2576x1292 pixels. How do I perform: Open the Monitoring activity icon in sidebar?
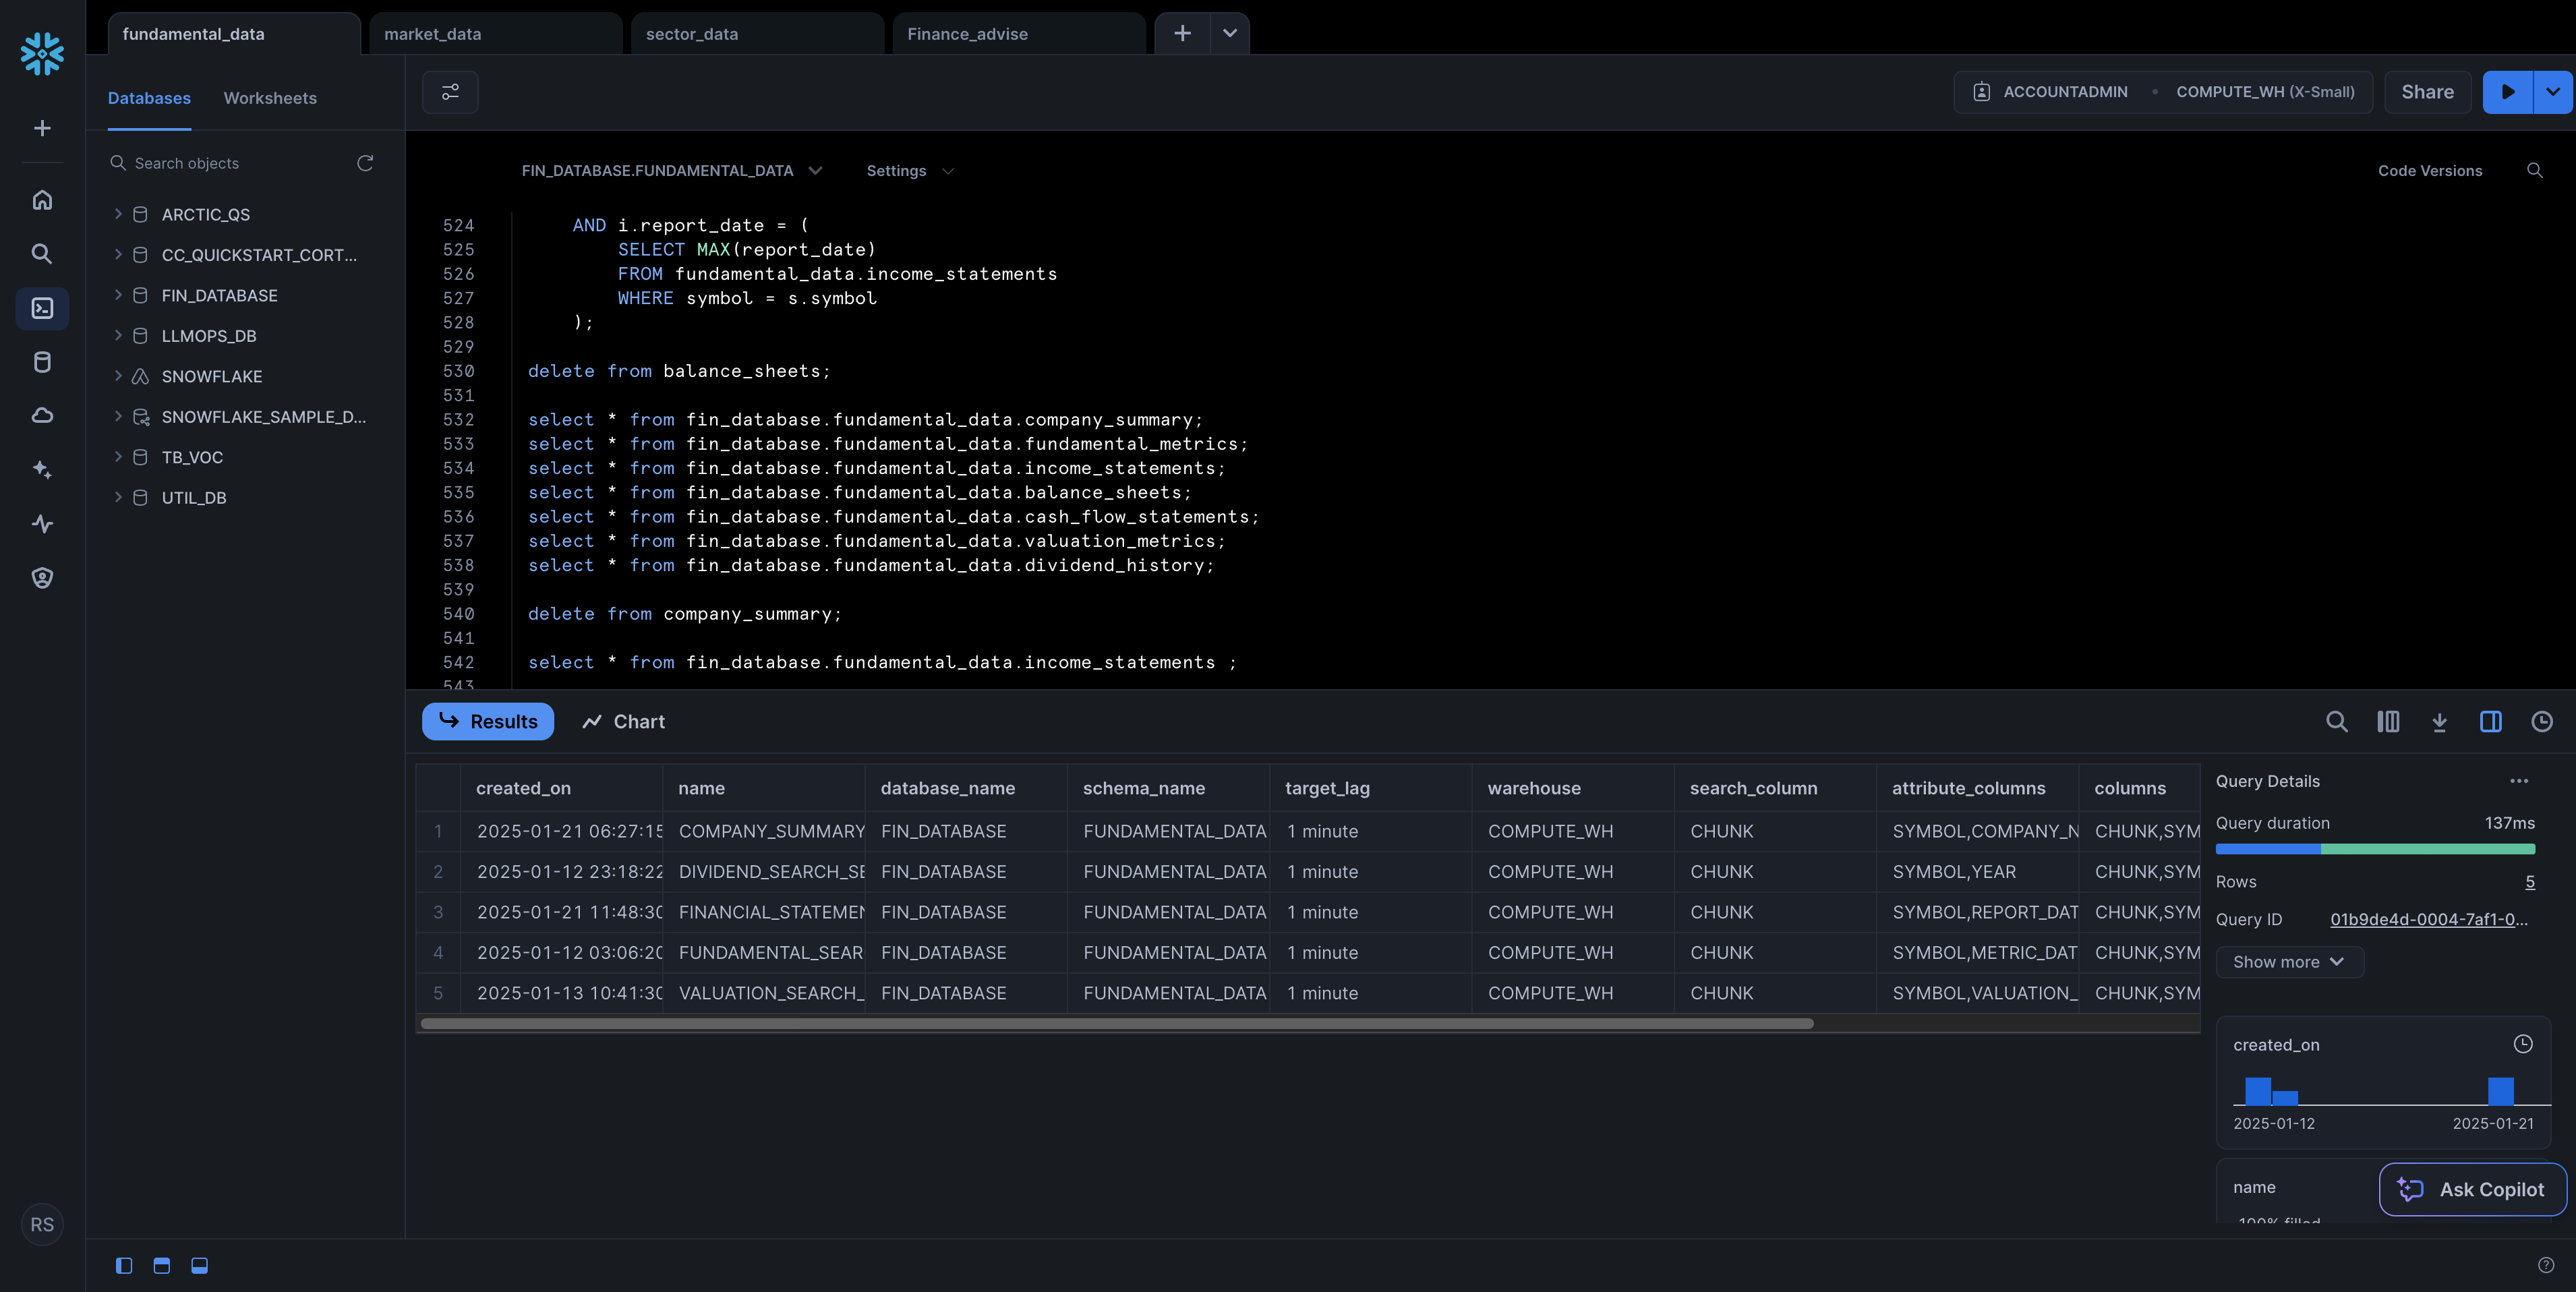coord(42,524)
